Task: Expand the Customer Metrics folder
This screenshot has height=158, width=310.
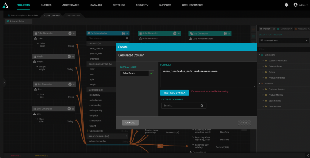Action: tap(263, 89)
